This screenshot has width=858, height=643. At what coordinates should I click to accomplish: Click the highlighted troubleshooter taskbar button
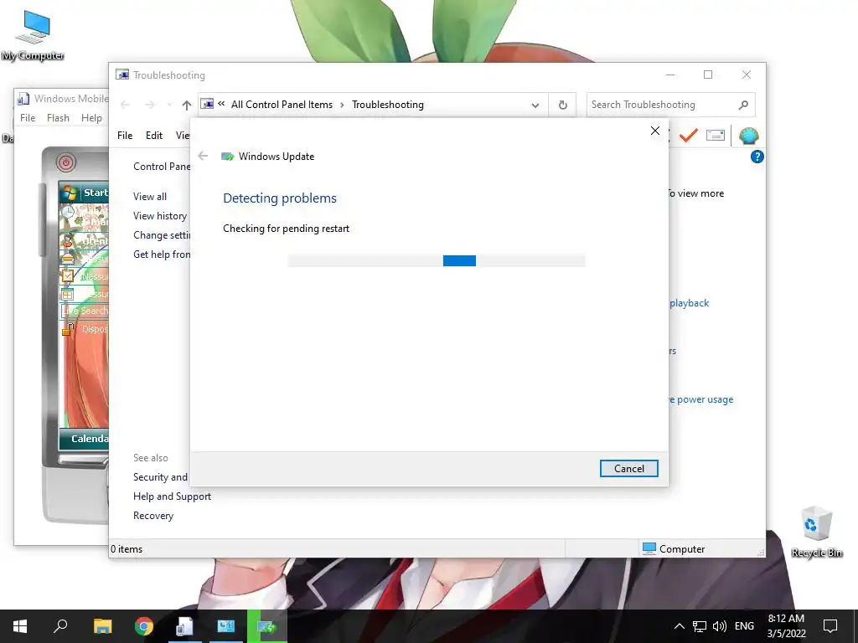tap(267, 626)
